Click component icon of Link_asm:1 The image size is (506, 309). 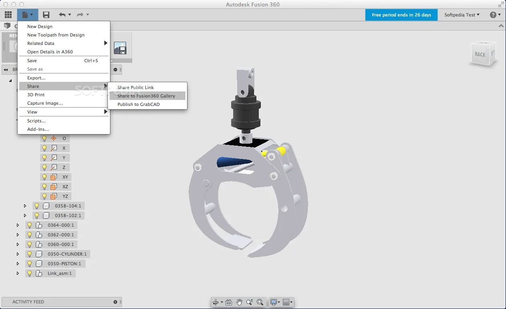tap(39, 273)
